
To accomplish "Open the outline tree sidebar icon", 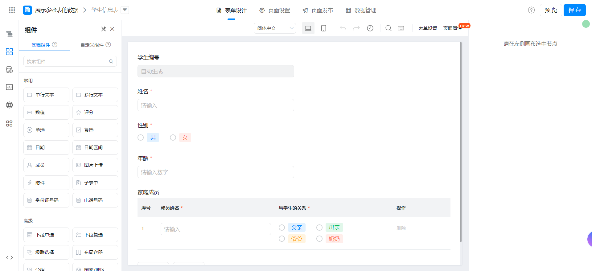I will 10,34.
